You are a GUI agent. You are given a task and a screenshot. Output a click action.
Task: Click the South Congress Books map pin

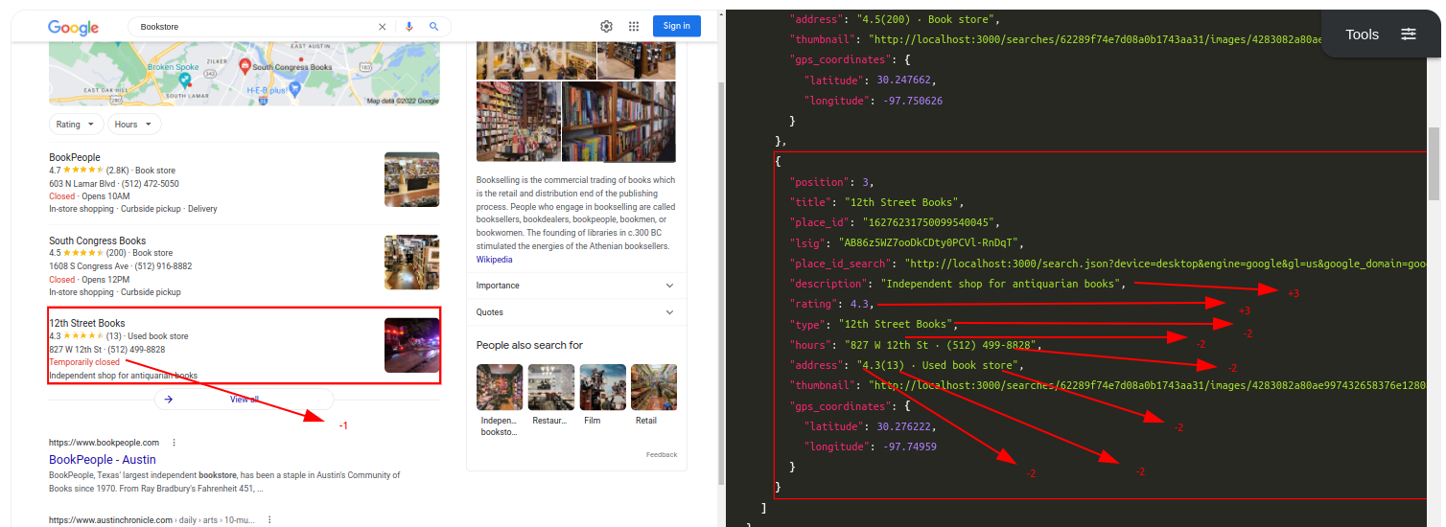[x=245, y=66]
